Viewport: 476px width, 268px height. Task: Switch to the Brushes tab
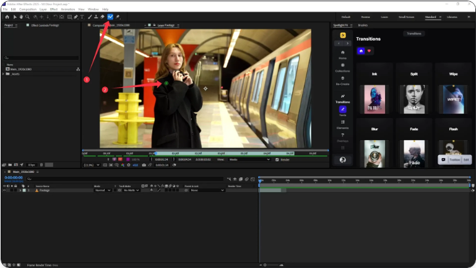(x=363, y=25)
